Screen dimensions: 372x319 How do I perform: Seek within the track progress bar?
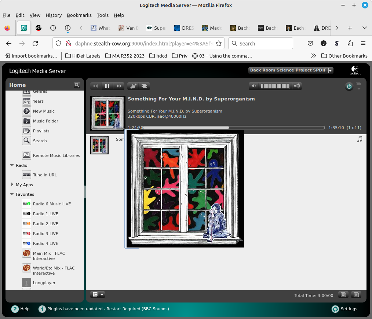tap(234, 128)
